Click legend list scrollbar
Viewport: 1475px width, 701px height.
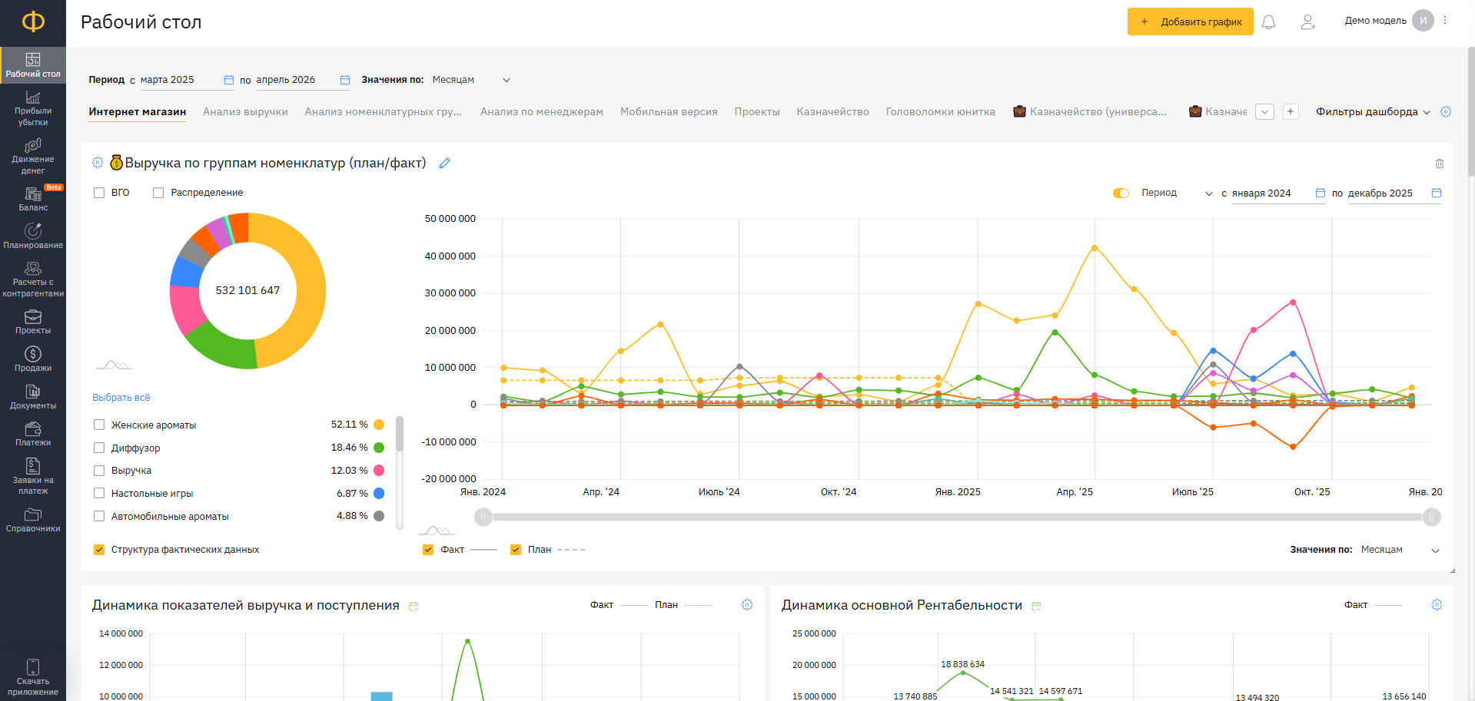[x=400, y=434]
